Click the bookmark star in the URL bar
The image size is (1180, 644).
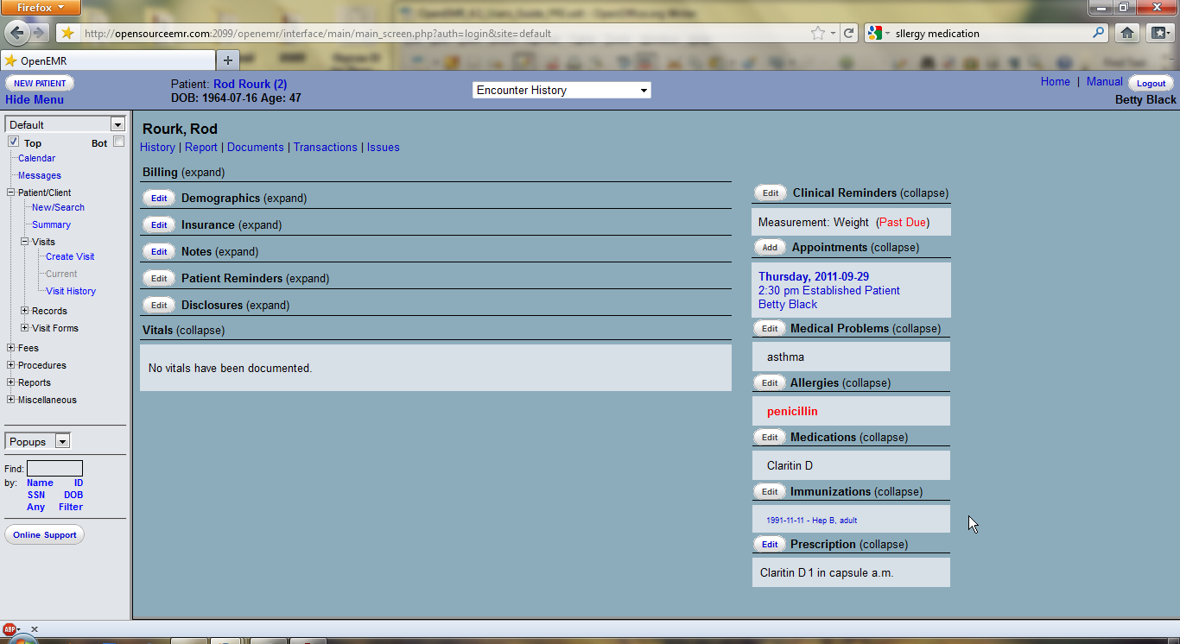[x=817, y=34]
